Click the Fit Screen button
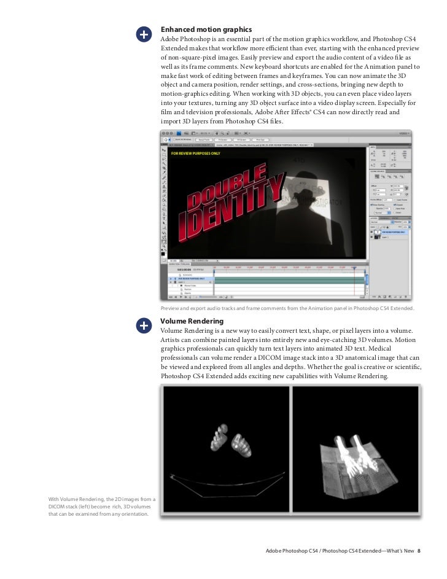447x579 pixels. (x=223, y=140)
